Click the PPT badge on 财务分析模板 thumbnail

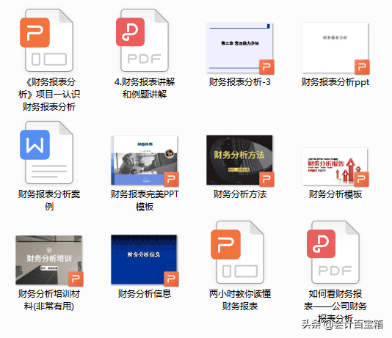(361, 179)
